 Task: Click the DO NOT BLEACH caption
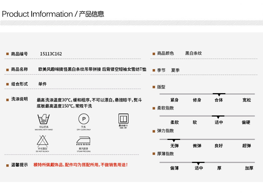[42, 151]
